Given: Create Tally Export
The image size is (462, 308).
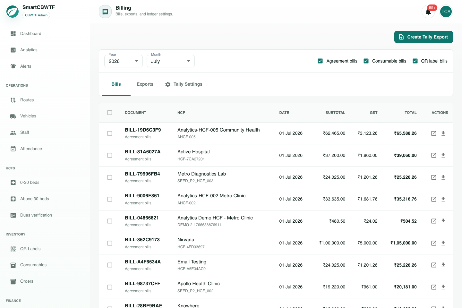Looking at the screenshot, I should pyautogui.click(x=424, y=37).
